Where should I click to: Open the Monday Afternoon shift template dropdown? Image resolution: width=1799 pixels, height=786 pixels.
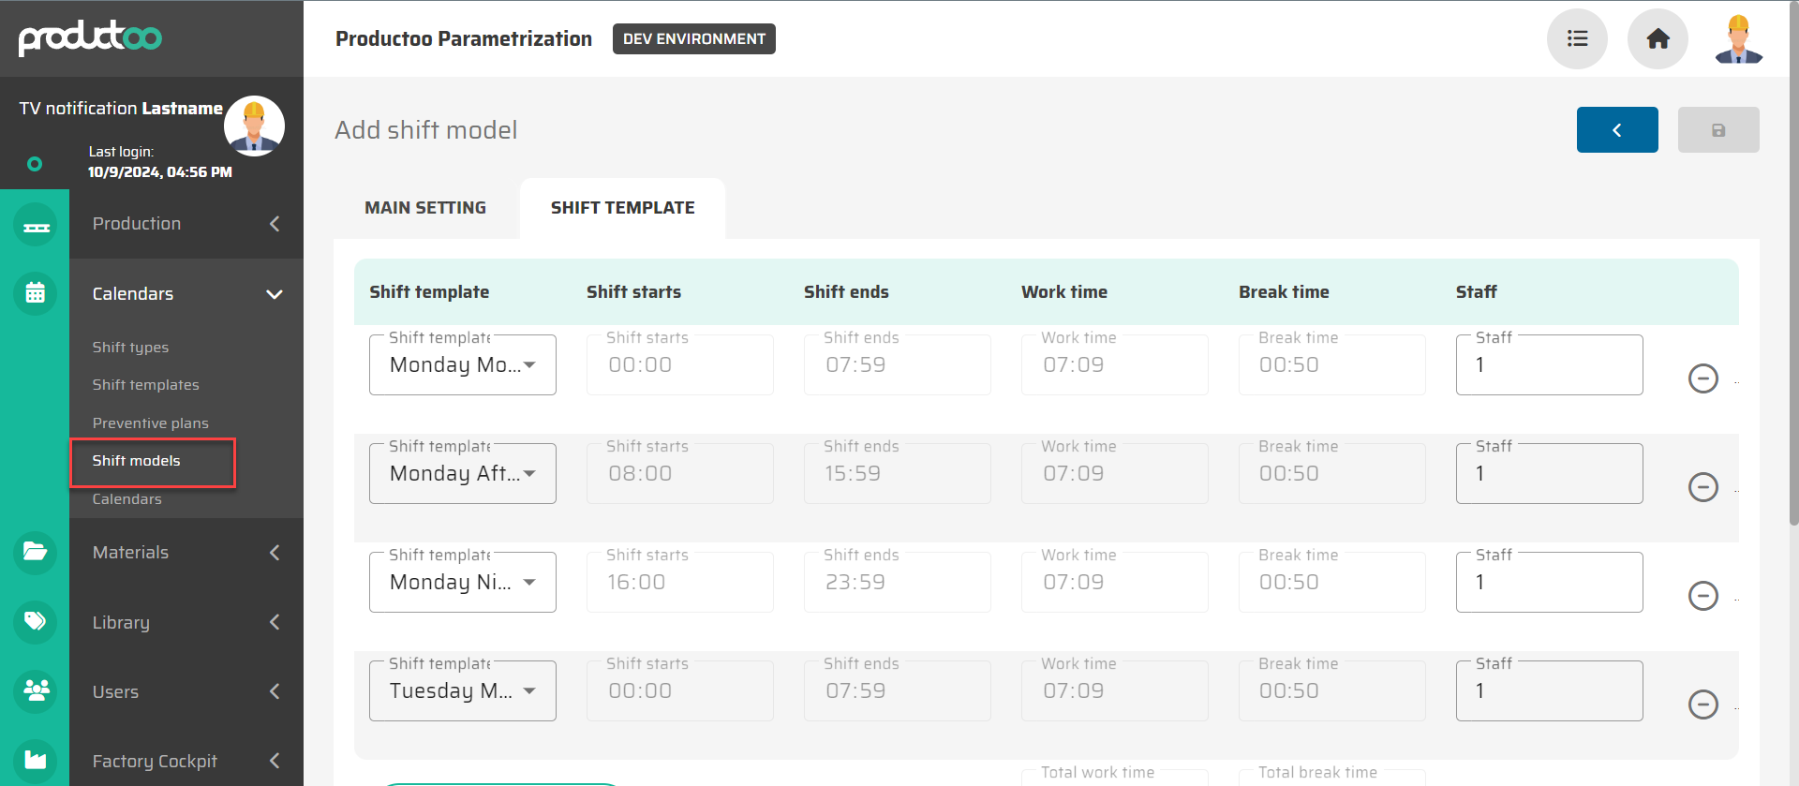click(463, 474)
